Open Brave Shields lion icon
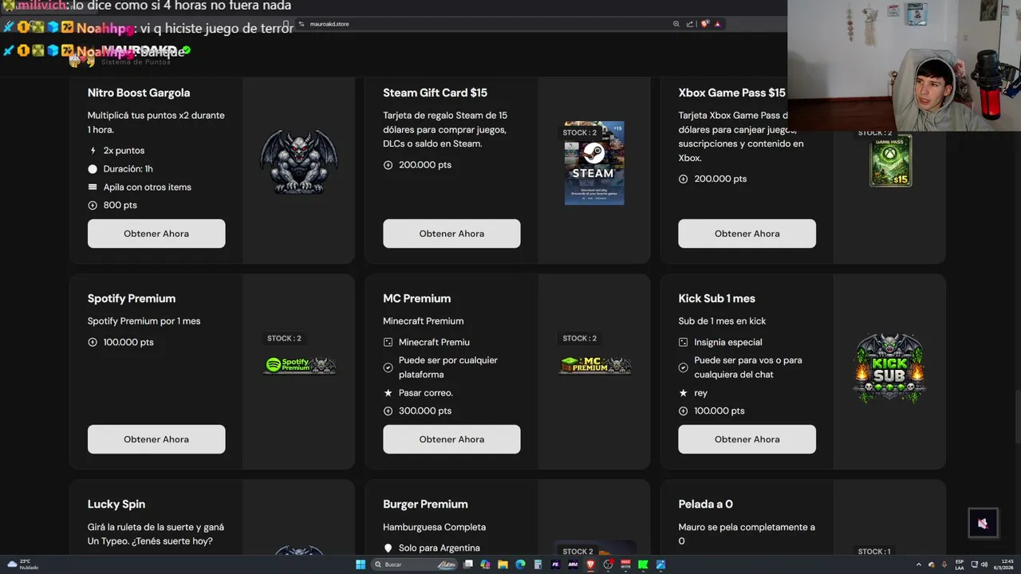 (x=705, y=24)
